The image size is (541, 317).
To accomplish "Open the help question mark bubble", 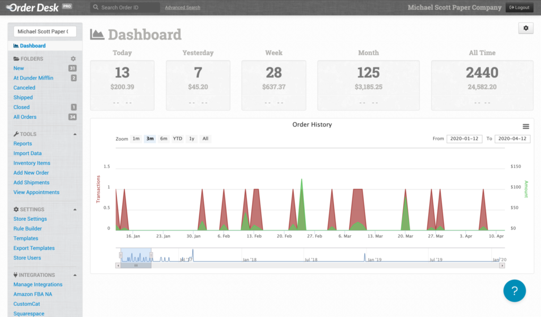I will click(514, 290).
